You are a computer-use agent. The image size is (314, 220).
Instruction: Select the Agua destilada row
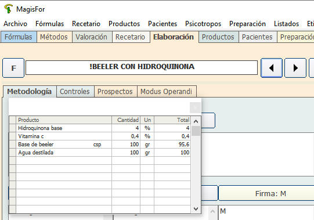pos(100,153)
